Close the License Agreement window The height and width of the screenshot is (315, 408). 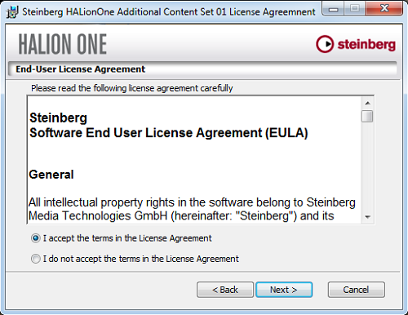[384, 9]
